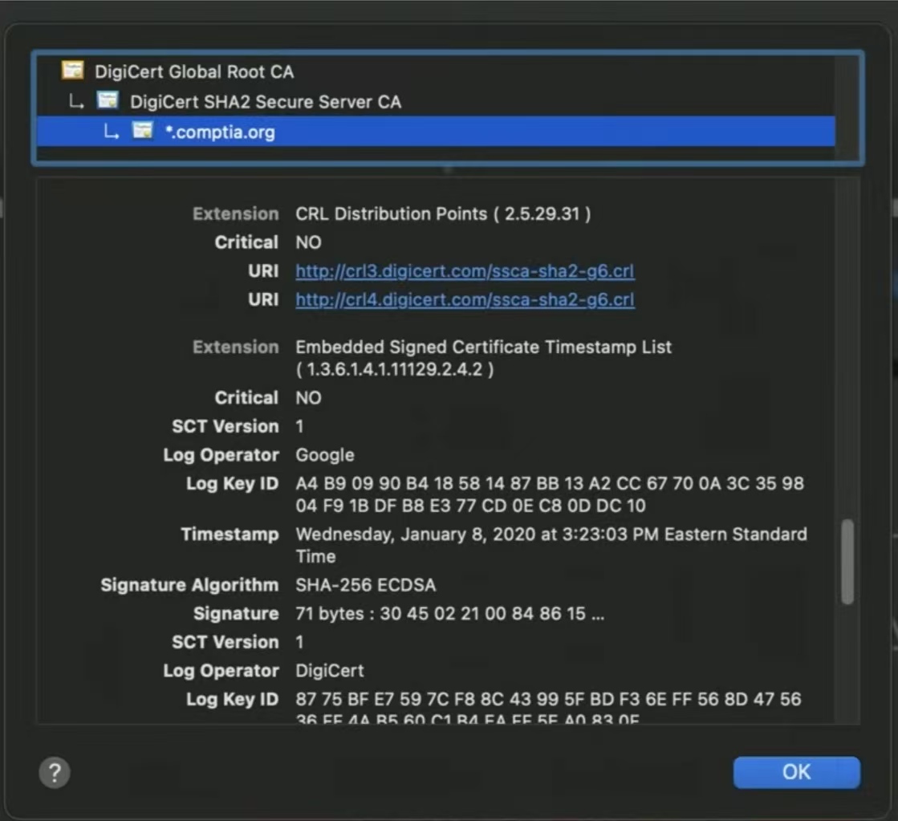Viewport: 898px width, 821px height.
Task: Click the Embedded Signed Certificate Timestamp List text
Action: coord(483,348)
